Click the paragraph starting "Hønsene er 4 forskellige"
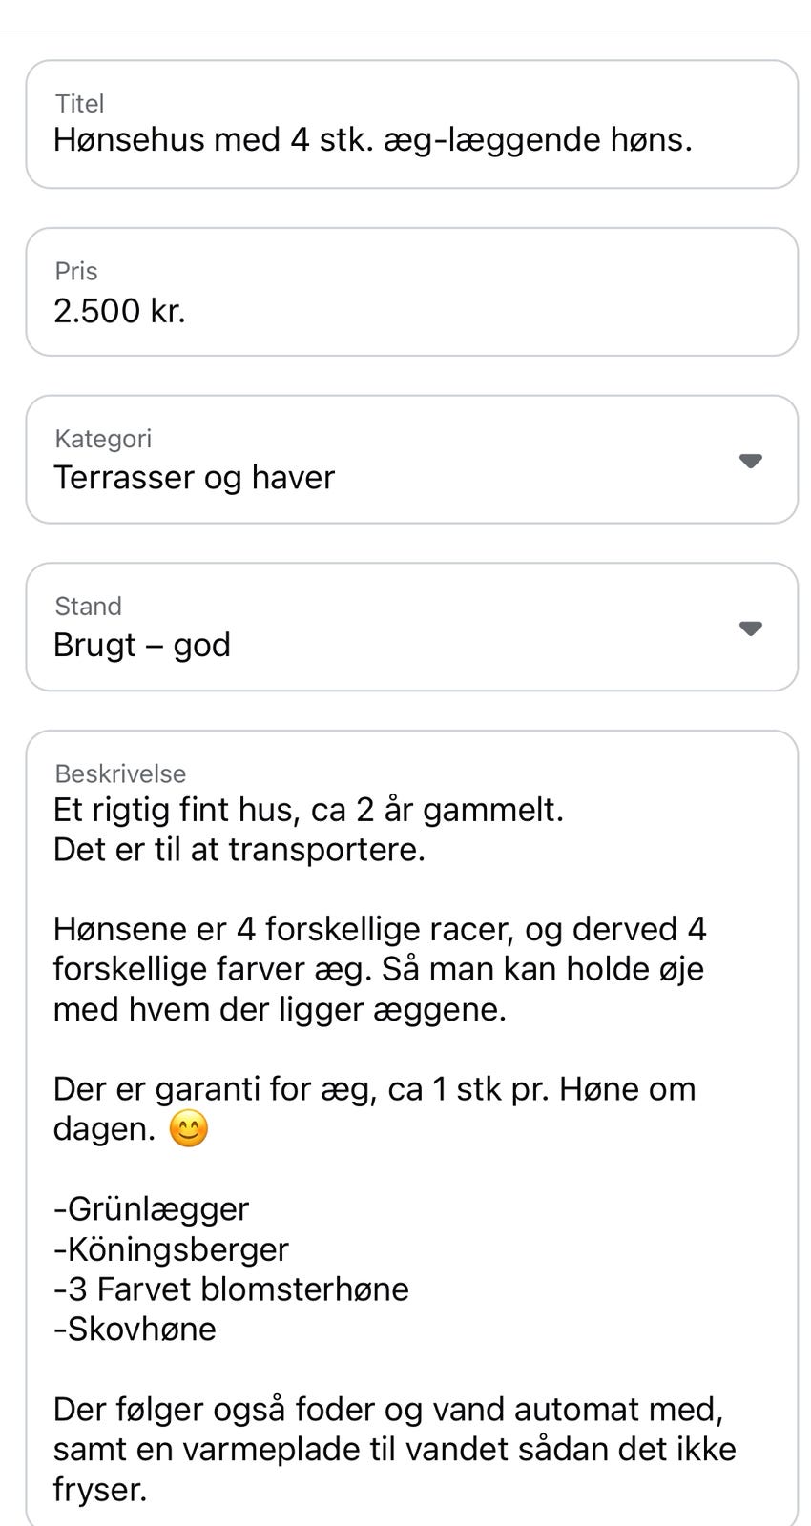Viewport: 811px width, 1526px height. [x=379, y=968]
